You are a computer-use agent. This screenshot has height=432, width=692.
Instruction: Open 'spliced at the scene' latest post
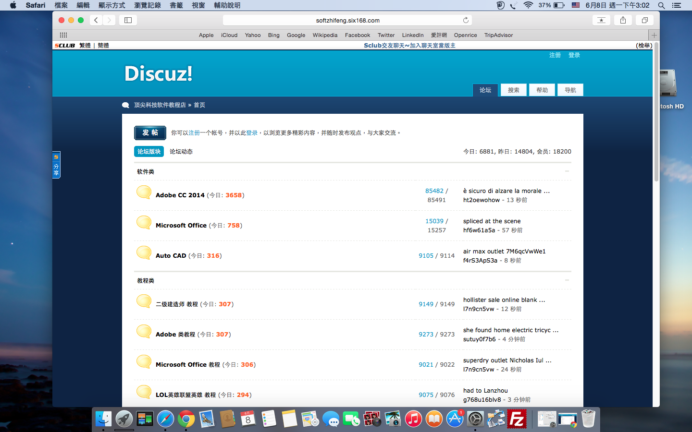tap(492, 221)
